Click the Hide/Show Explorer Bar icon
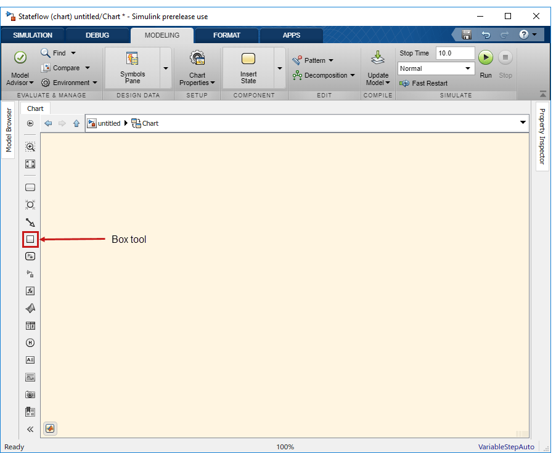This screenshot has height=453, width=556. [x=30, y=123]
